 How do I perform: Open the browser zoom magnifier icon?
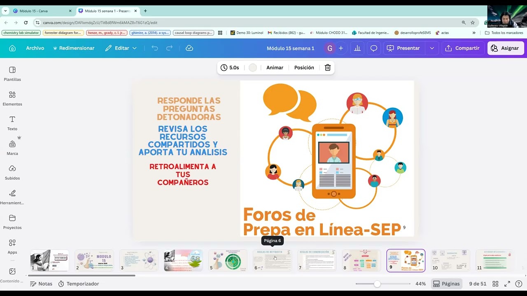coord(464,23)
